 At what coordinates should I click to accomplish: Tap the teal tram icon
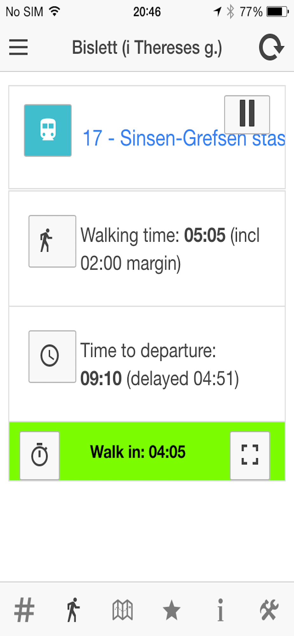[x=48, y=130]
